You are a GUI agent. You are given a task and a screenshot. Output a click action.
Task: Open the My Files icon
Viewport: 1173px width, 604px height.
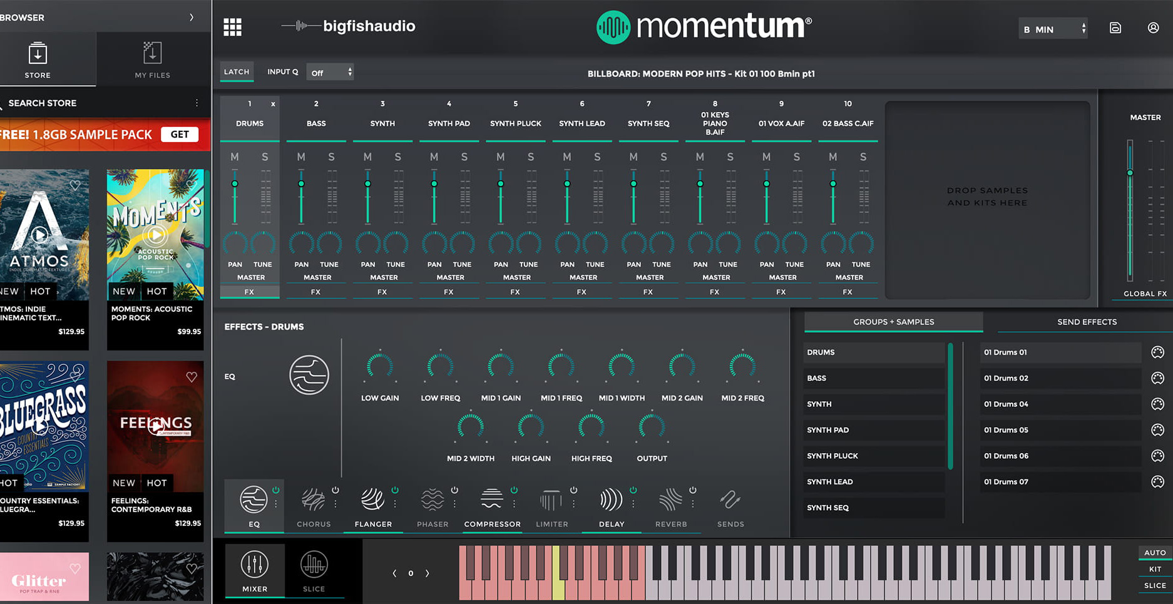pos(152,54)
